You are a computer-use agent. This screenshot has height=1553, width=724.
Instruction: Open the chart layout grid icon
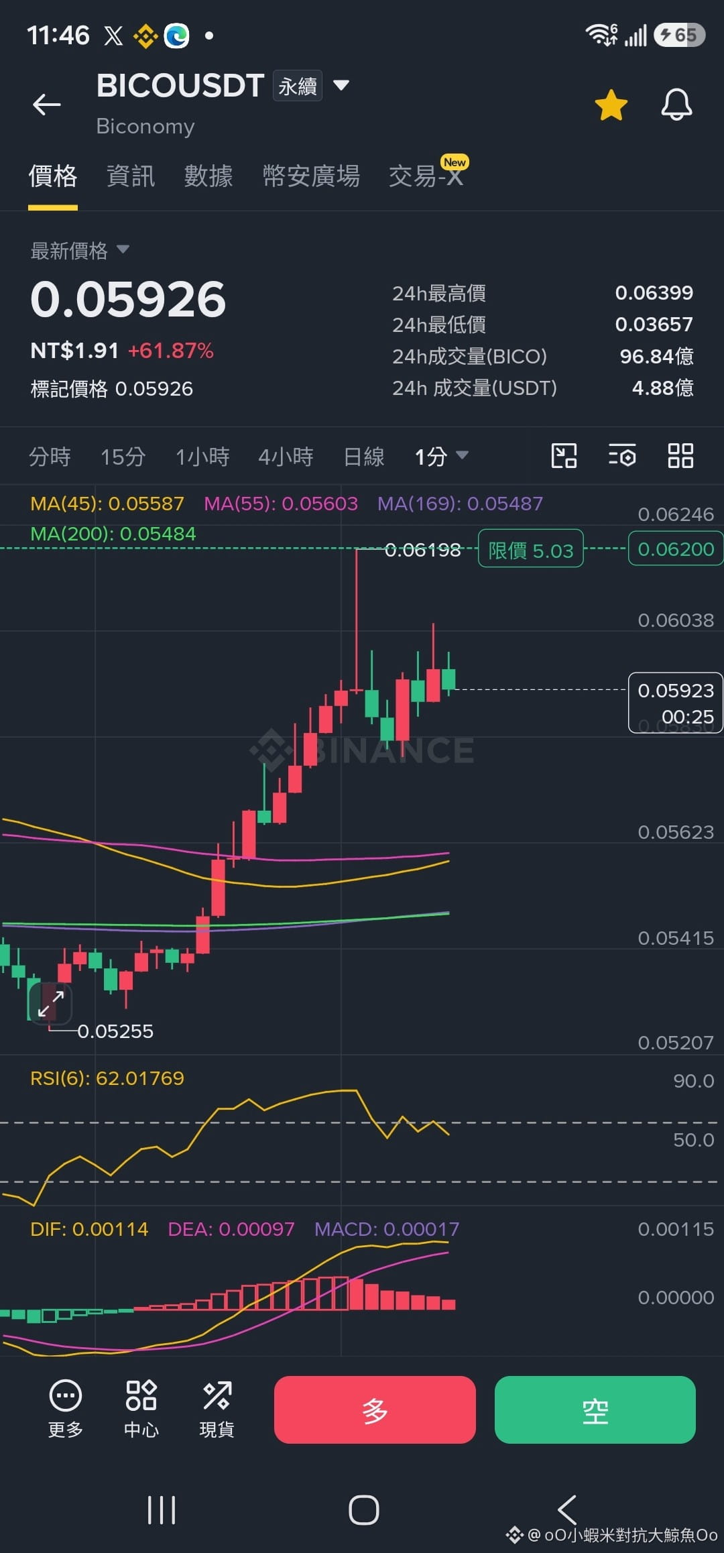[x=680, y=456]
